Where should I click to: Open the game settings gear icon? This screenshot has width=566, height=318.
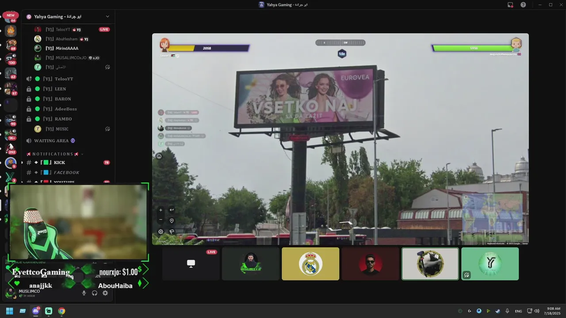tap(161, 231)
